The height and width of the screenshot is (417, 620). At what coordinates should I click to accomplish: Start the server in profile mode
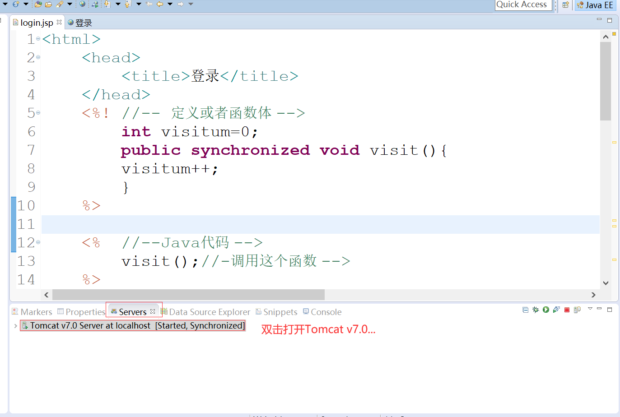[556, 310]
